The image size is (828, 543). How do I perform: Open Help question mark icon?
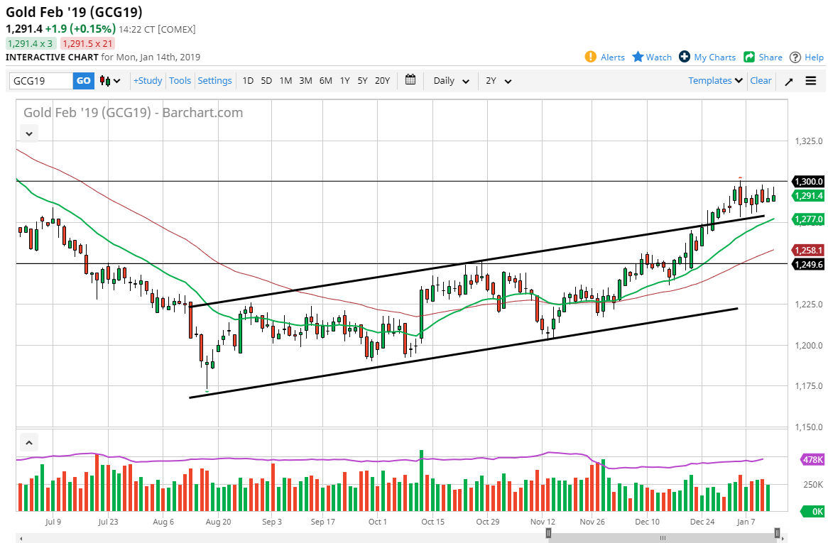click(x=795, y=57)
